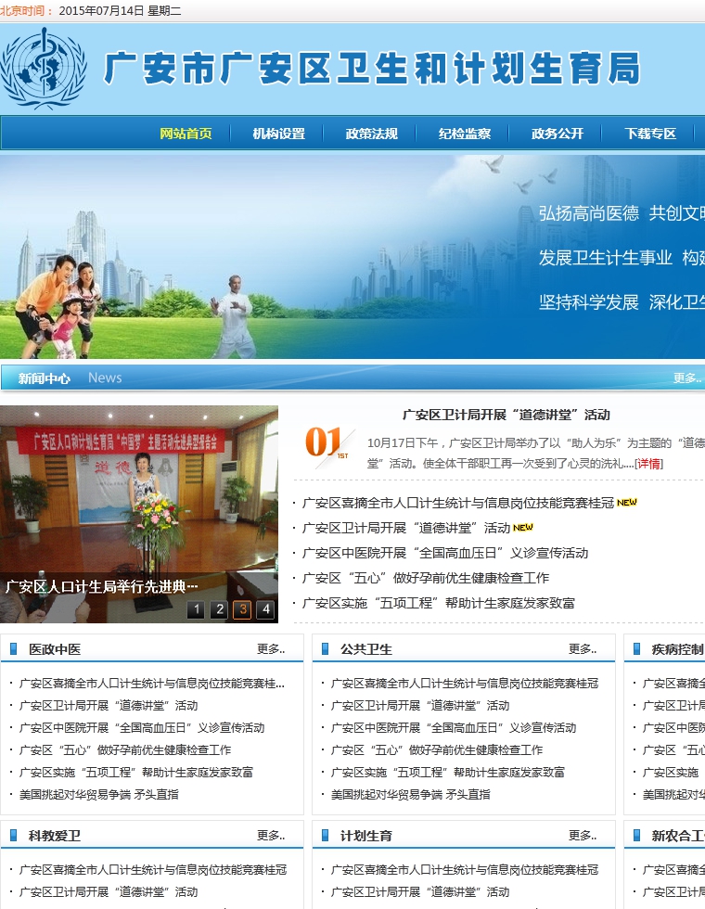This screenshot has width=705, height=909.
Task: Click NEW badge beside 道德讲堂 news item
Action: (x=523, y=528)
